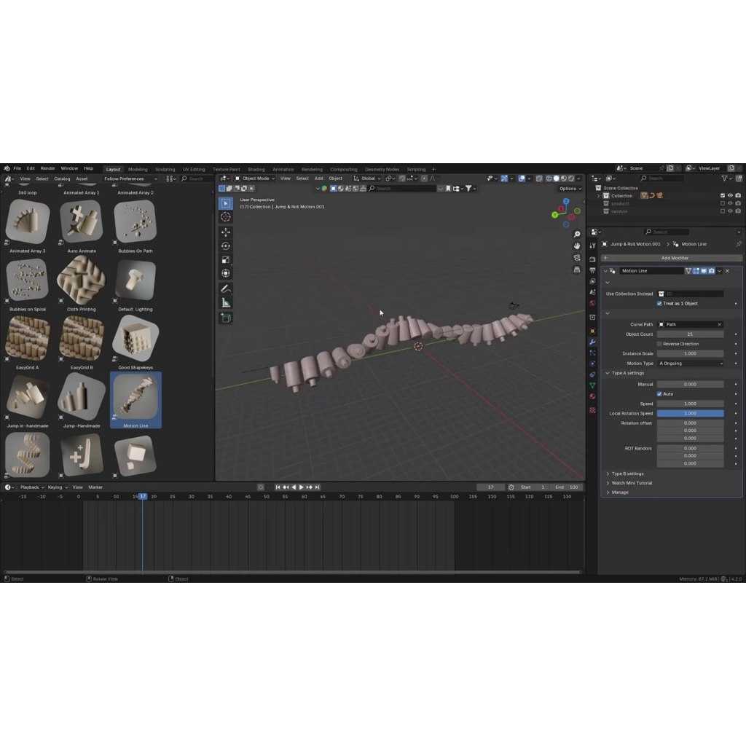Select the Annotate tool
The height and width of the screenshot is (746, 746).
226,288
